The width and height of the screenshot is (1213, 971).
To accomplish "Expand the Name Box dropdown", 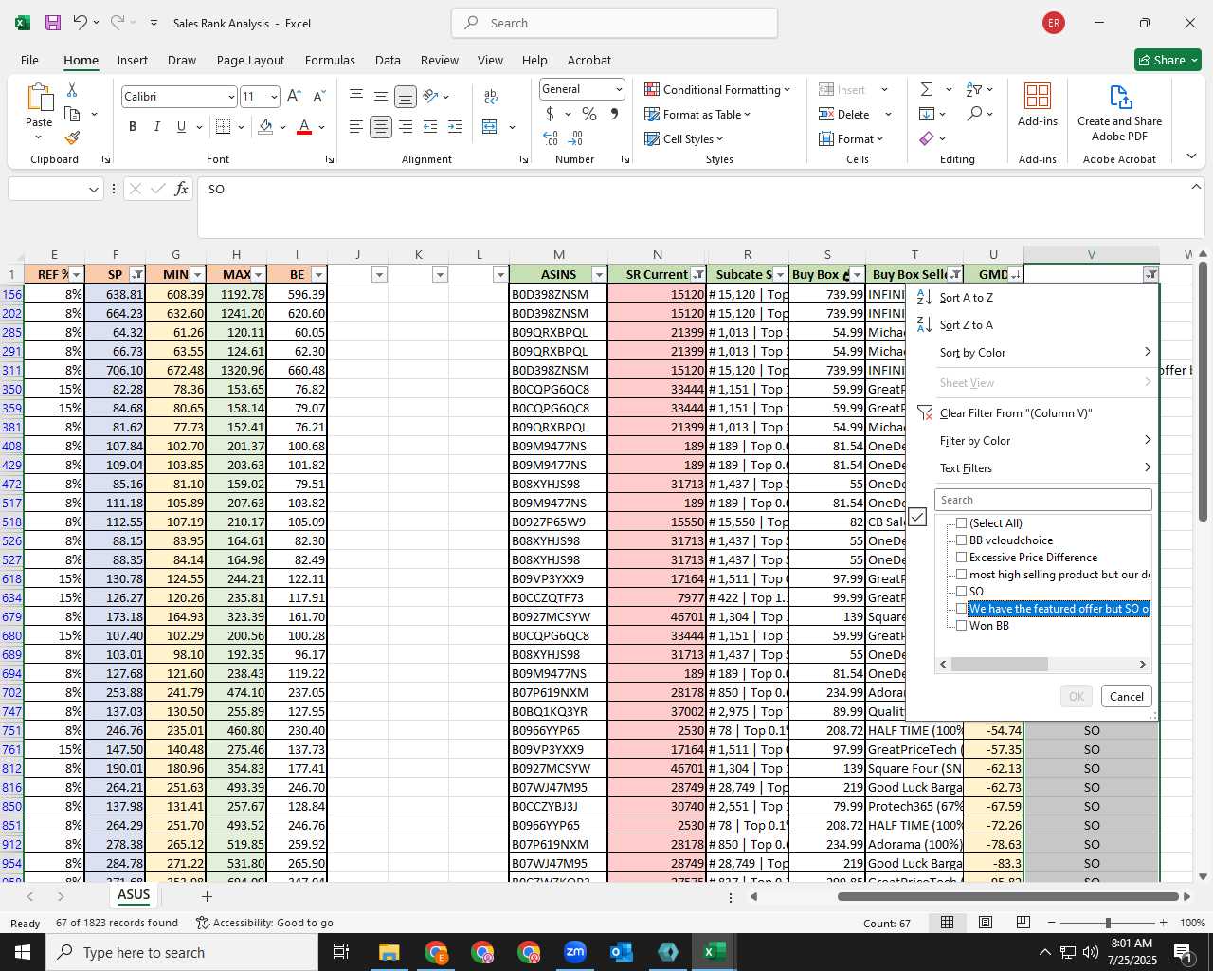I will 93,190.
